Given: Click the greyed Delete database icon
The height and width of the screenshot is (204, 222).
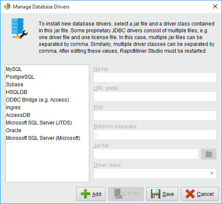Looking at the screenshot, I should tap(118, 194).
